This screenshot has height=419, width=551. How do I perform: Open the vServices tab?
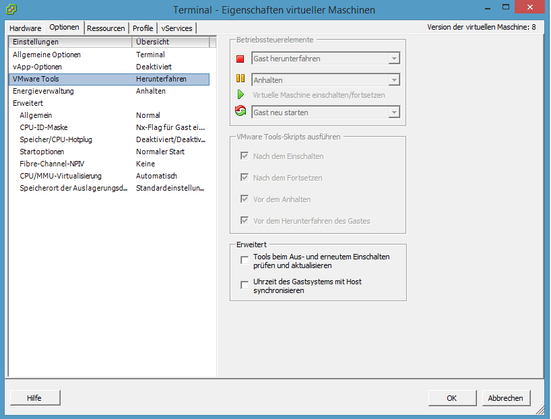point(176,28)
